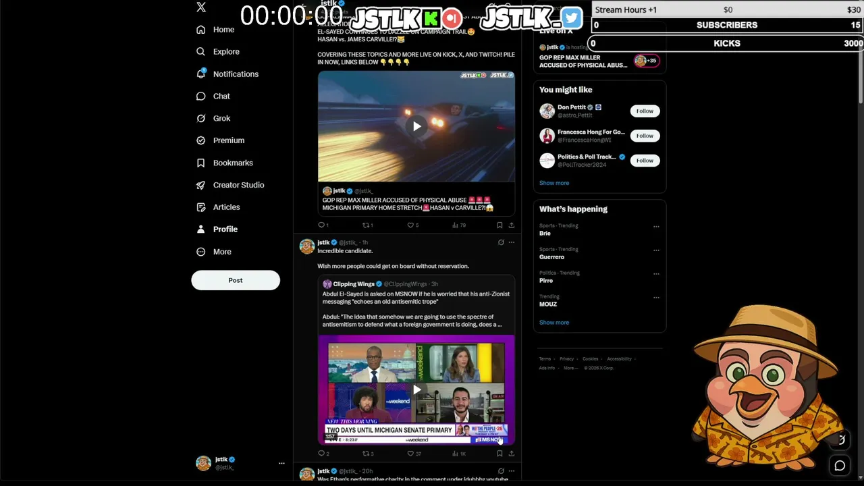Screen dimensions: 864x486
Task: Select the Creator Studio rocket icon
Action: click(200, 185)
